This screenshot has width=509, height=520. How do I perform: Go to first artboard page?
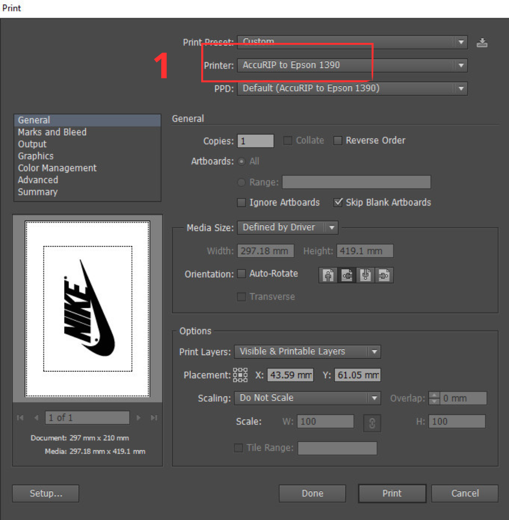pos(20,418)
